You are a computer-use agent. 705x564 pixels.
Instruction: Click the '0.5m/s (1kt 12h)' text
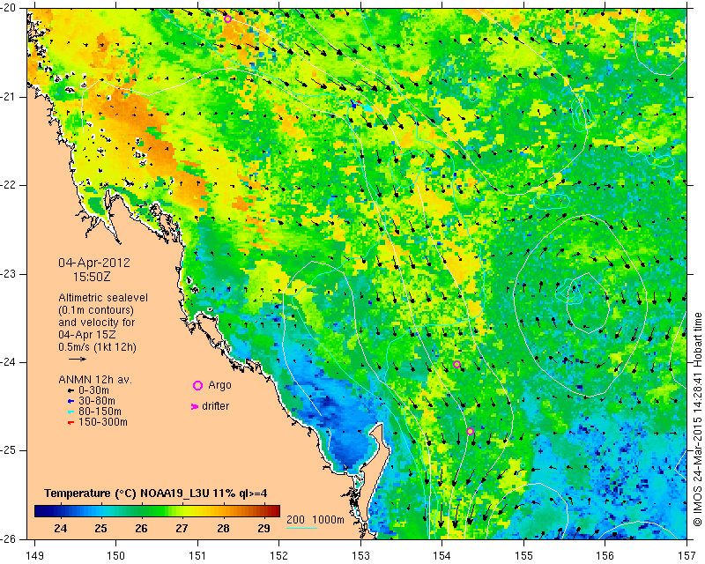97,347
